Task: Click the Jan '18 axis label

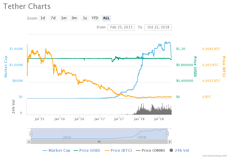Action: click(x=139, y=119)
